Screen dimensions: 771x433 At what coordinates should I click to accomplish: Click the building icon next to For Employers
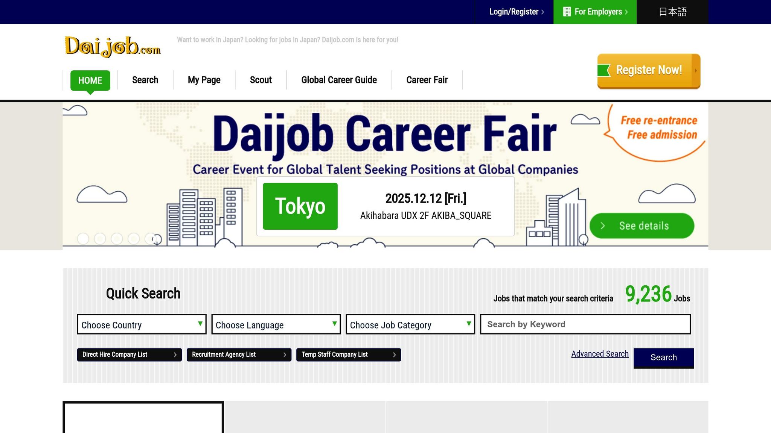(x=567, y=12)
